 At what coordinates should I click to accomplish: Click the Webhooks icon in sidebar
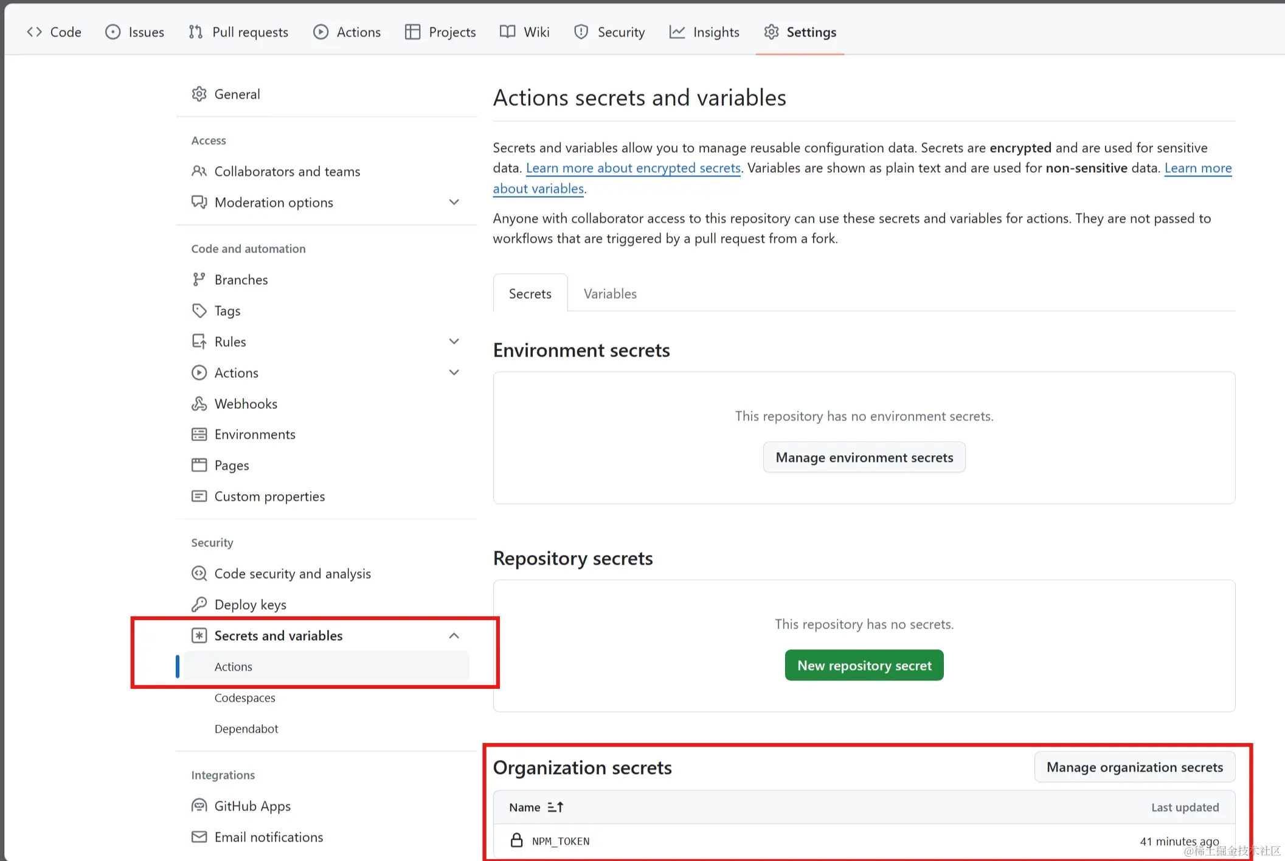(x=199, y=403)
